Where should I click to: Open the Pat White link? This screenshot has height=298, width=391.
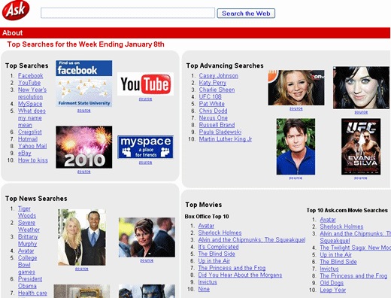211,104
